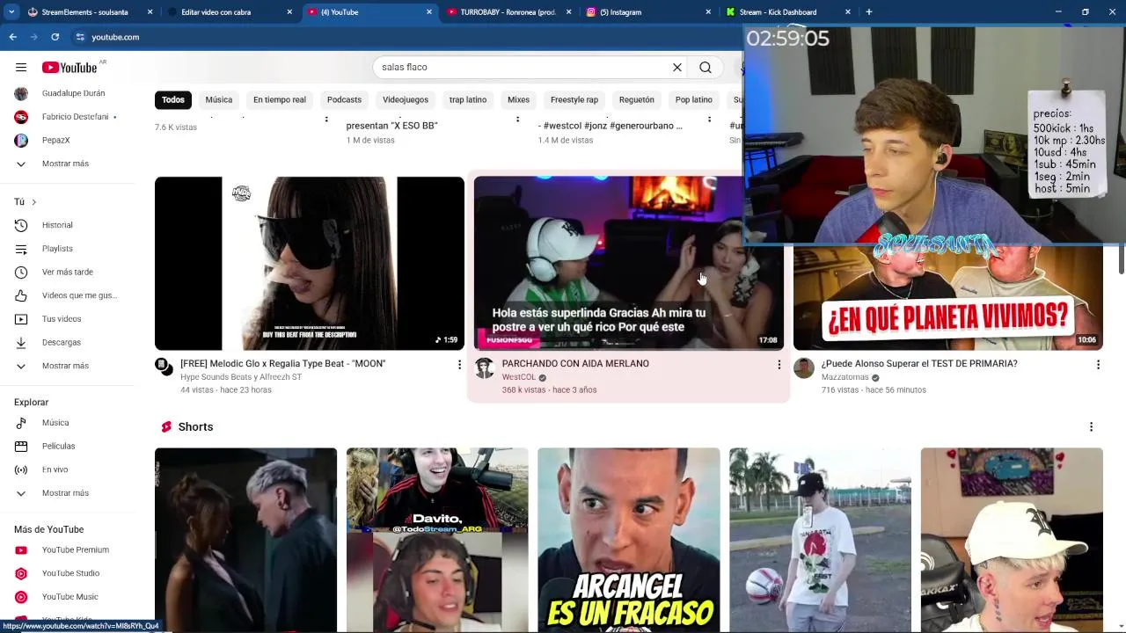
Task: Open options for the Alonso TEST DE PRIMARIA video
Action: (x=1098, y=364)
